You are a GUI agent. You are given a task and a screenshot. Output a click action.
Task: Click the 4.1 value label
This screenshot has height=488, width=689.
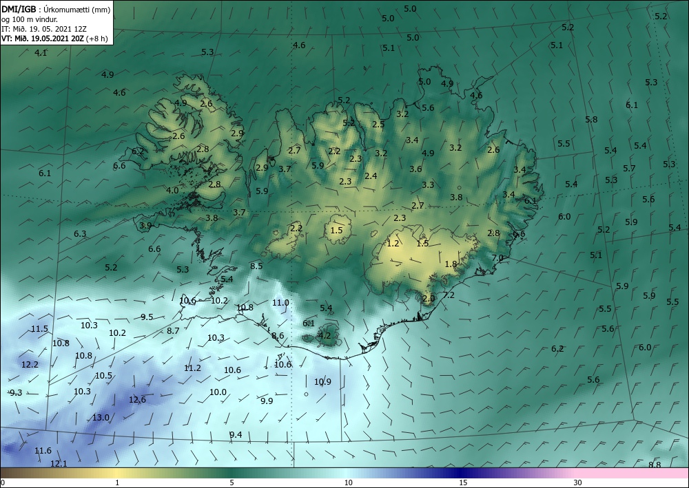coord(41,53)
